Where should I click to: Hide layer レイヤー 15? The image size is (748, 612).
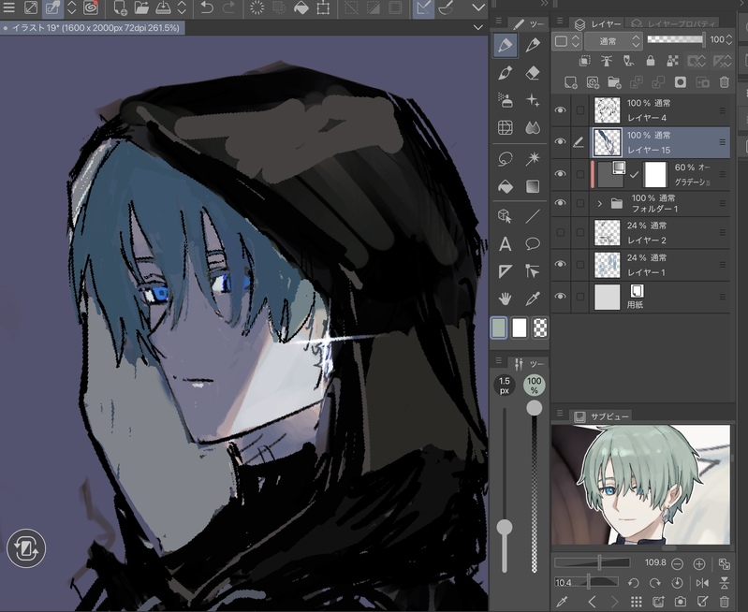pos(560,142)
